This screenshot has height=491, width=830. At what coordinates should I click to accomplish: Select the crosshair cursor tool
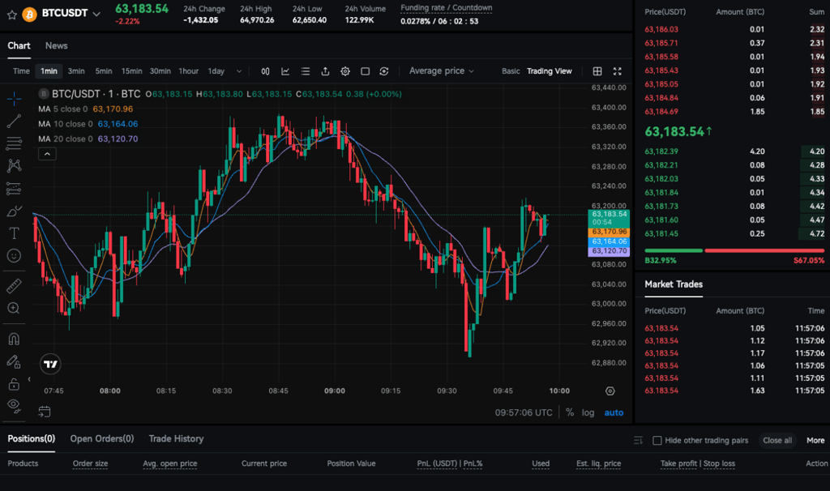pyautogui.click(x=15, y=98)
